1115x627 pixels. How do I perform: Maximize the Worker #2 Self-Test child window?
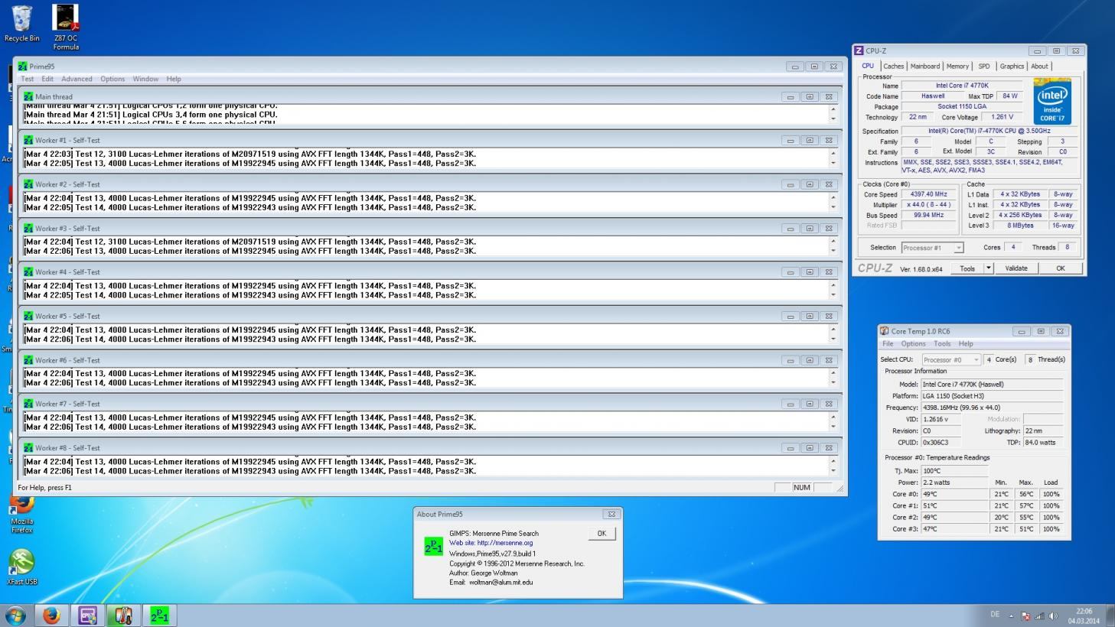(x=810, y=184)
